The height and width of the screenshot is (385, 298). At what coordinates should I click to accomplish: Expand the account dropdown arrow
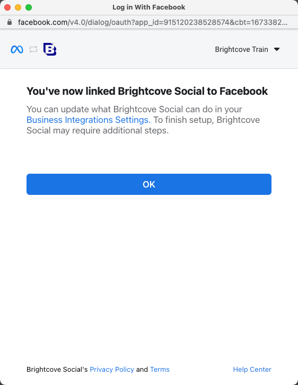pyautogui.click(x=277, y=49)
